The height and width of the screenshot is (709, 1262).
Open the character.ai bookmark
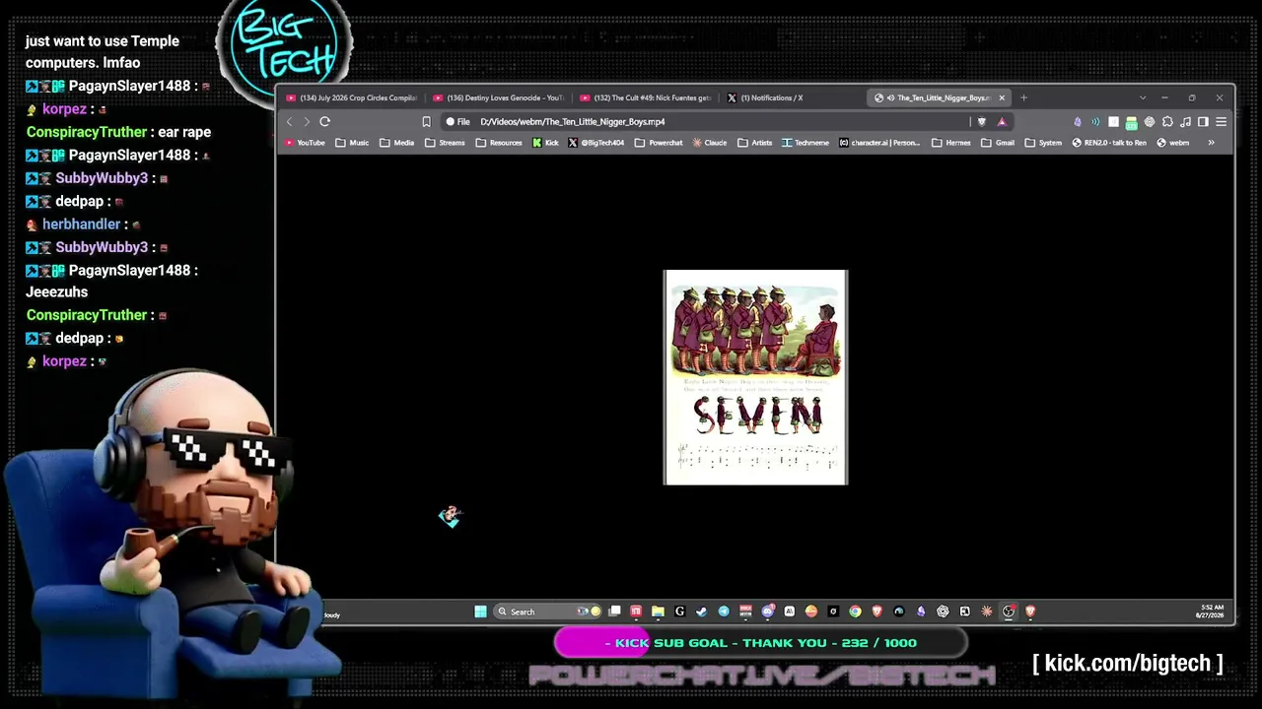(879, 143)
